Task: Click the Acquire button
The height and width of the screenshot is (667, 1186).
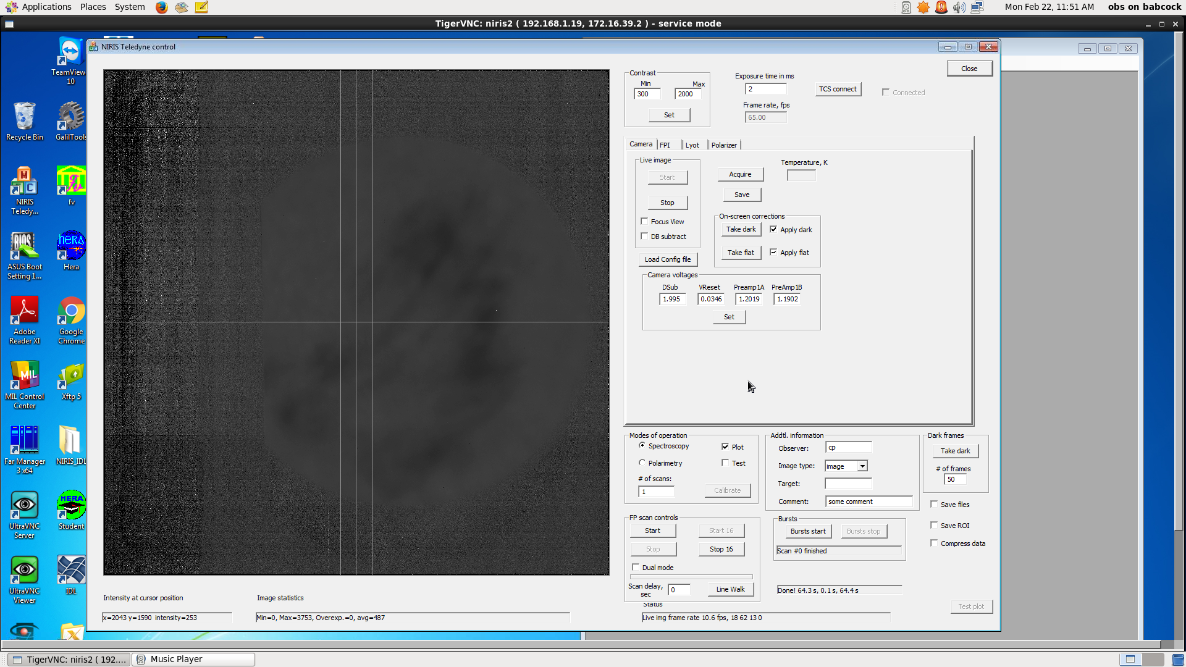Action: (x=740, y=174)
